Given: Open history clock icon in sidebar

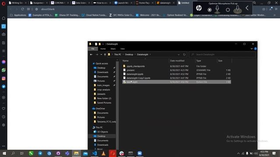Looking at the screenshot, I should 3,117.
